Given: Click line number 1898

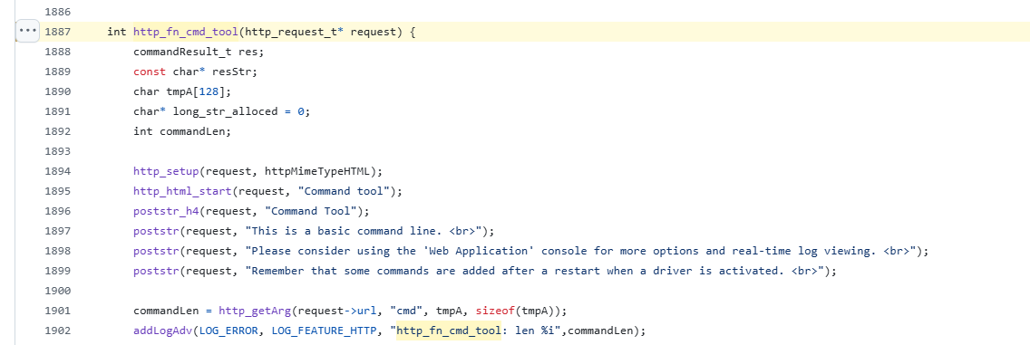Looking at the screenshot, I should 58,251.
